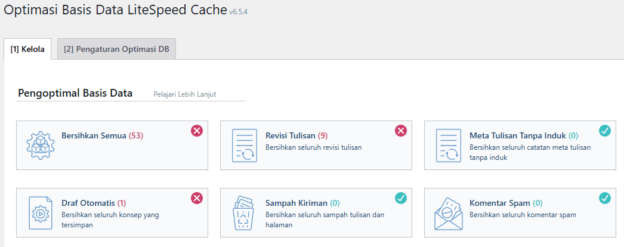
Task: Click the Draf Otomatis (1) title
Action: tap(94, 203)
